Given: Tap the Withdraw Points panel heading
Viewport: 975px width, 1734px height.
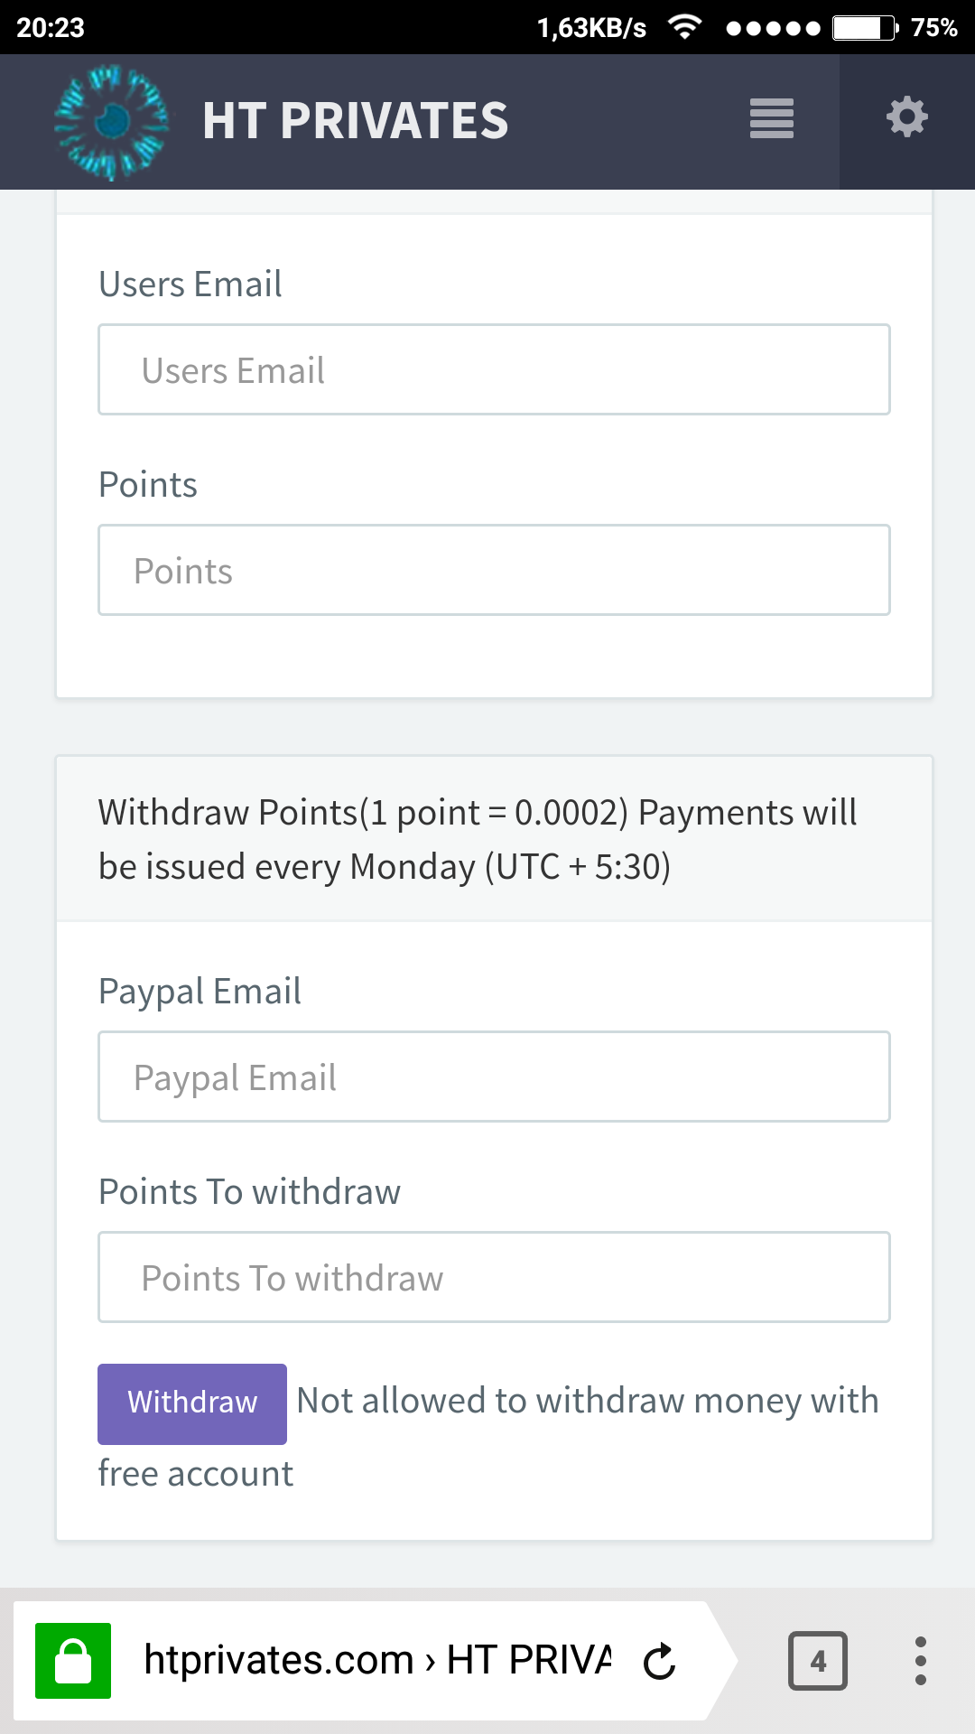Looking at the screenshot, I should point(478,840).
